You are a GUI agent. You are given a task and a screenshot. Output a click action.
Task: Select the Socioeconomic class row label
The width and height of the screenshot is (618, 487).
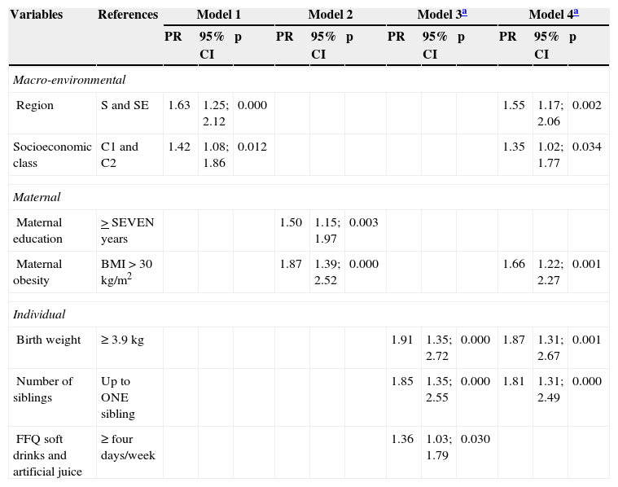49,155
